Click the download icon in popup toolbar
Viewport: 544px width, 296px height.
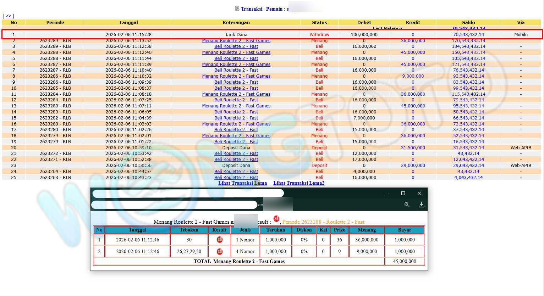pos(421,205)
